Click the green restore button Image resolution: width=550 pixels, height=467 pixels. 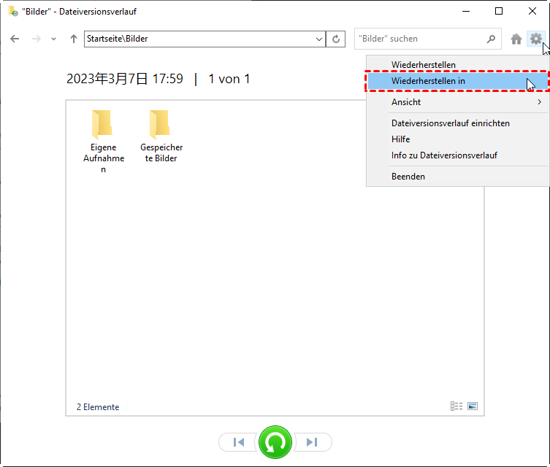275,442
